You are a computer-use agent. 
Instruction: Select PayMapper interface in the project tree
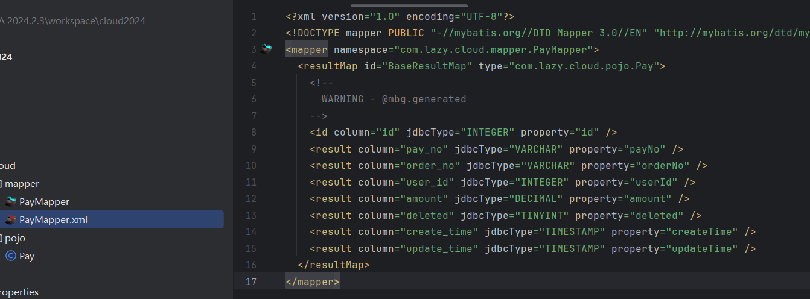pos(44,202)
